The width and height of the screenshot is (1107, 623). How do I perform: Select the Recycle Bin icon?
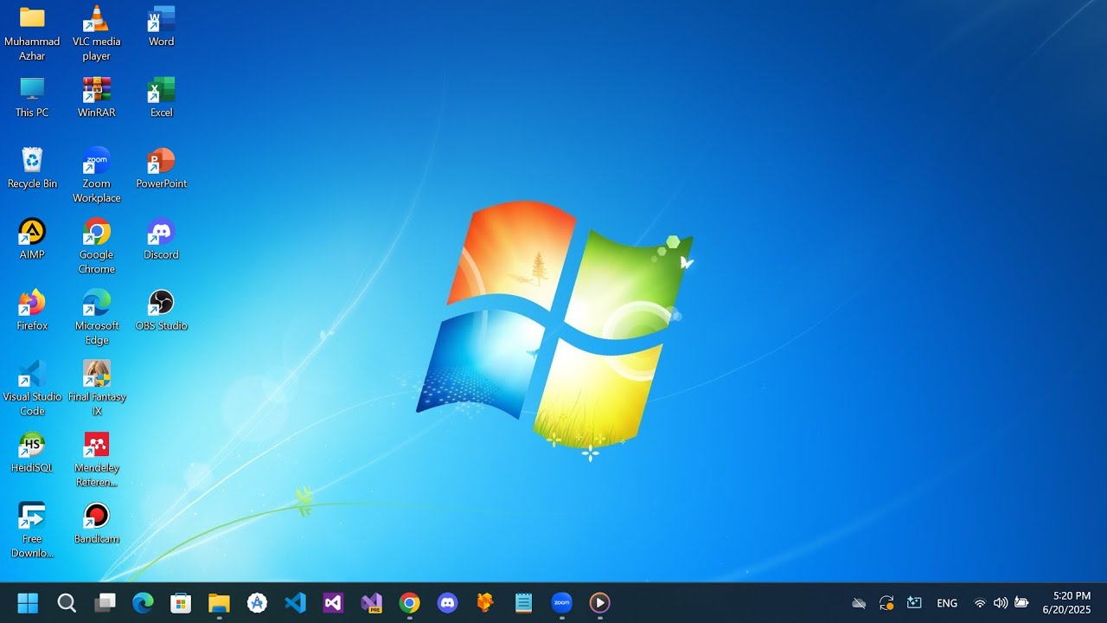point(32,168)
